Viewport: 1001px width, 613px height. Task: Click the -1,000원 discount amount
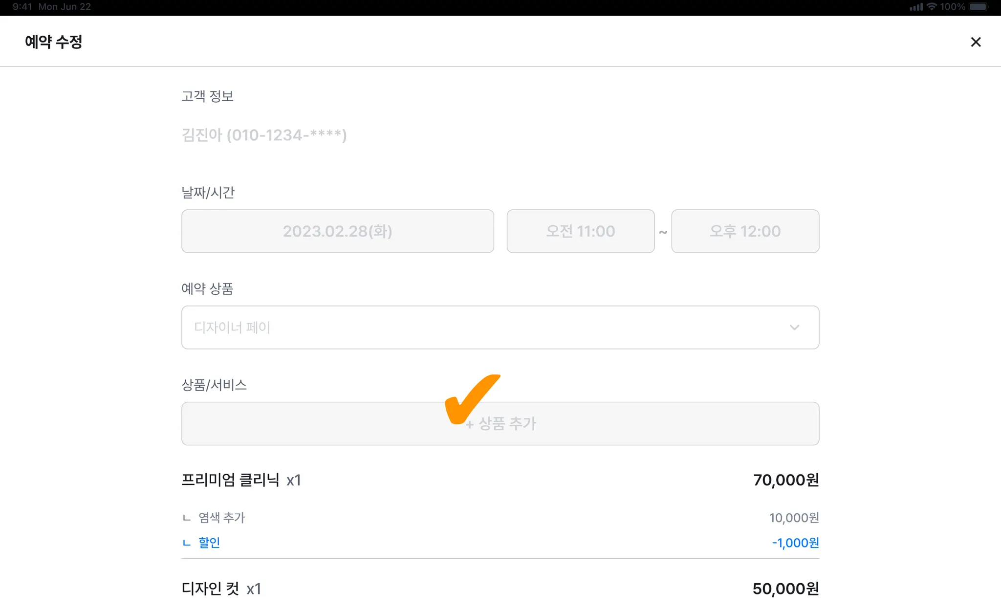(795, 543)
